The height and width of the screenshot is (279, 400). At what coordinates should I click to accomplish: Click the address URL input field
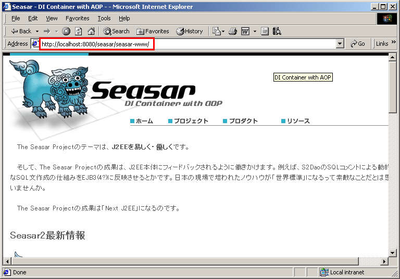[187, 44]
